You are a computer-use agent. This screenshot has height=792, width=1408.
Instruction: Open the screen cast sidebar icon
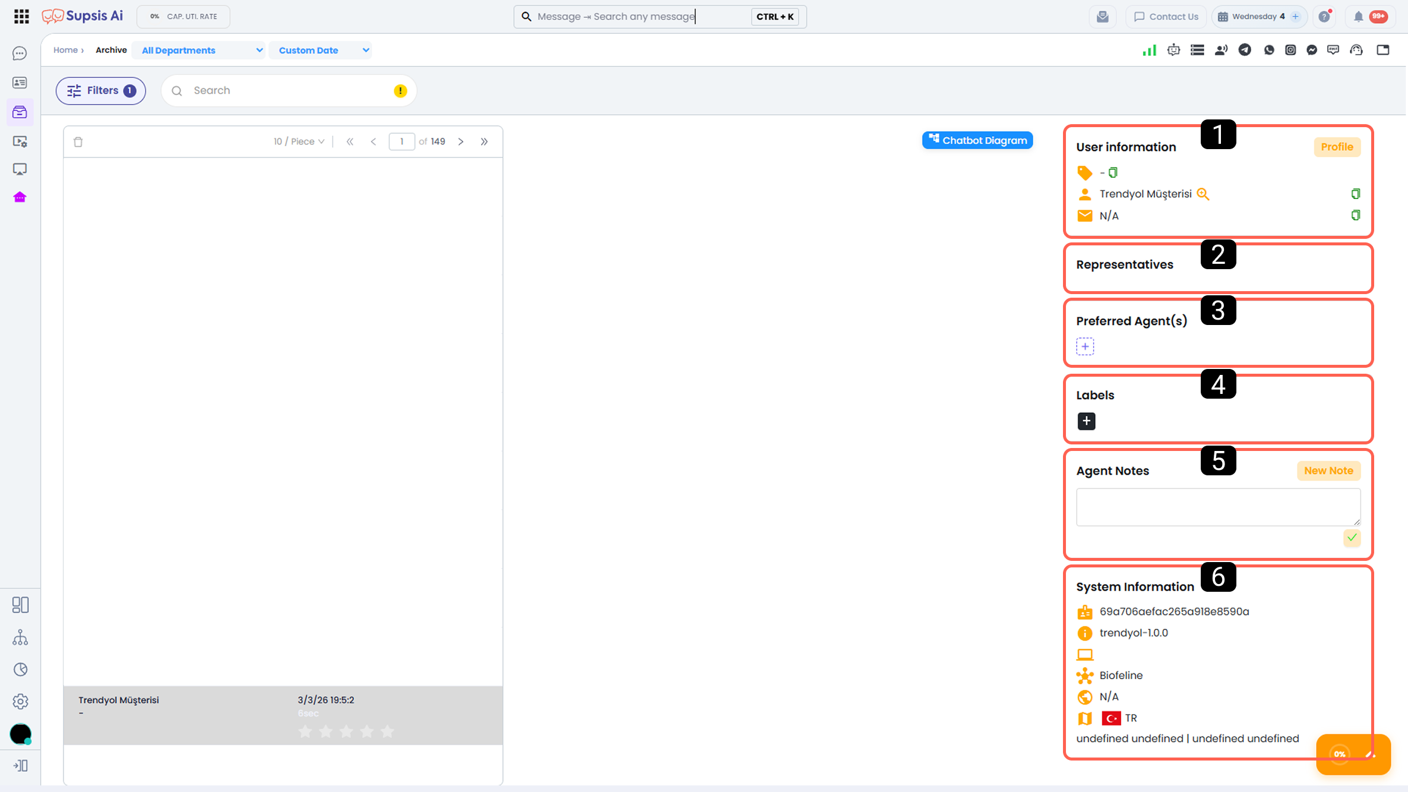pyautogui.click(x=20, y=169)
